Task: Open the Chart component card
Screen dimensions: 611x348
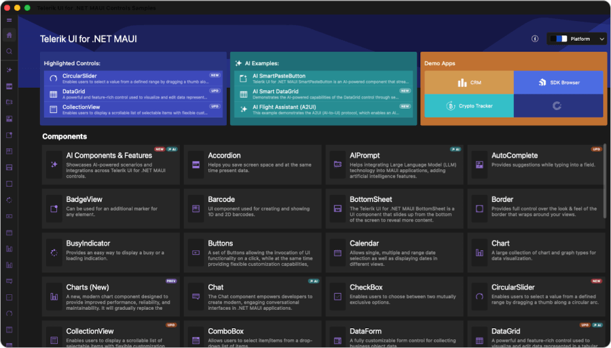Action: (536, 253)
